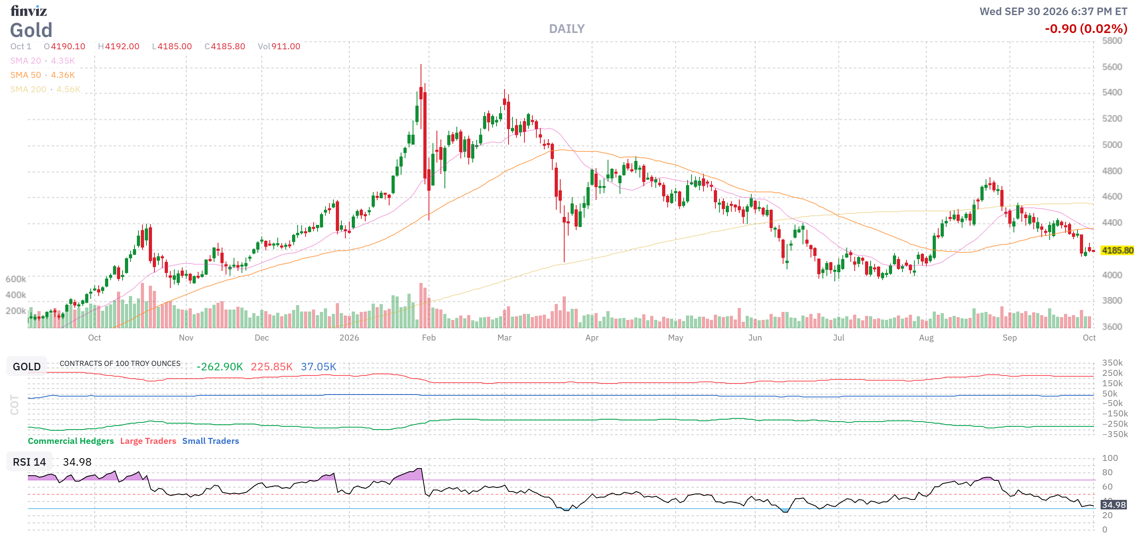
Task: Click the yellow 4185.80 price tag
Action: 1117,250
